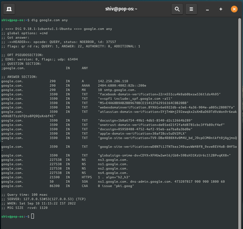The width and height of the screenshot is (243, 229).
Task: Click the Query time: 100 msec line
Action: click(25, 194)
